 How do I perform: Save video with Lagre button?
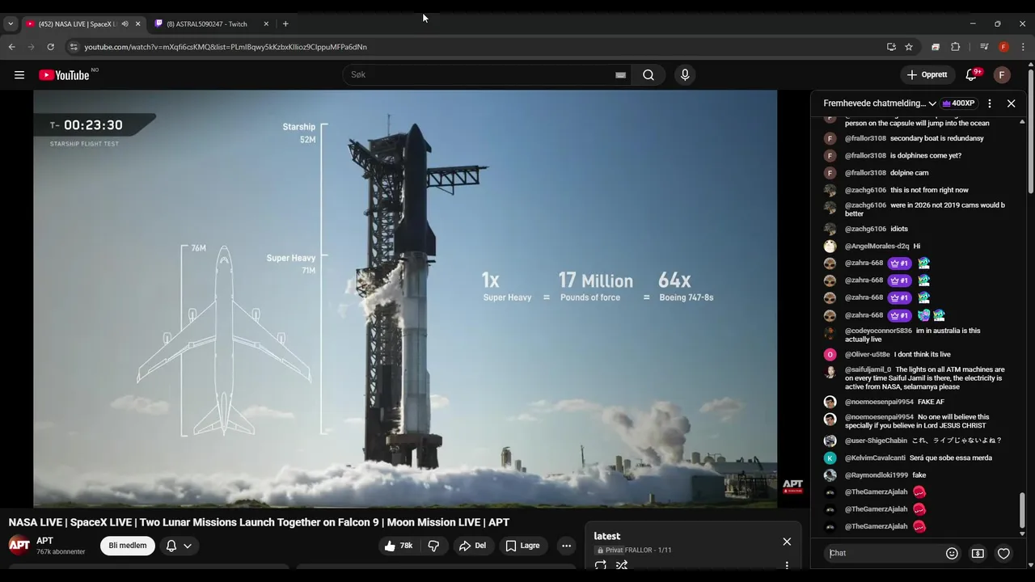pos(523,546)
